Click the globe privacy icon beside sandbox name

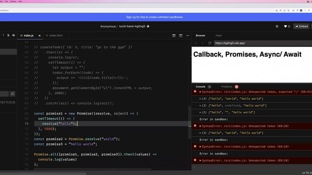[x=148, y=26]
